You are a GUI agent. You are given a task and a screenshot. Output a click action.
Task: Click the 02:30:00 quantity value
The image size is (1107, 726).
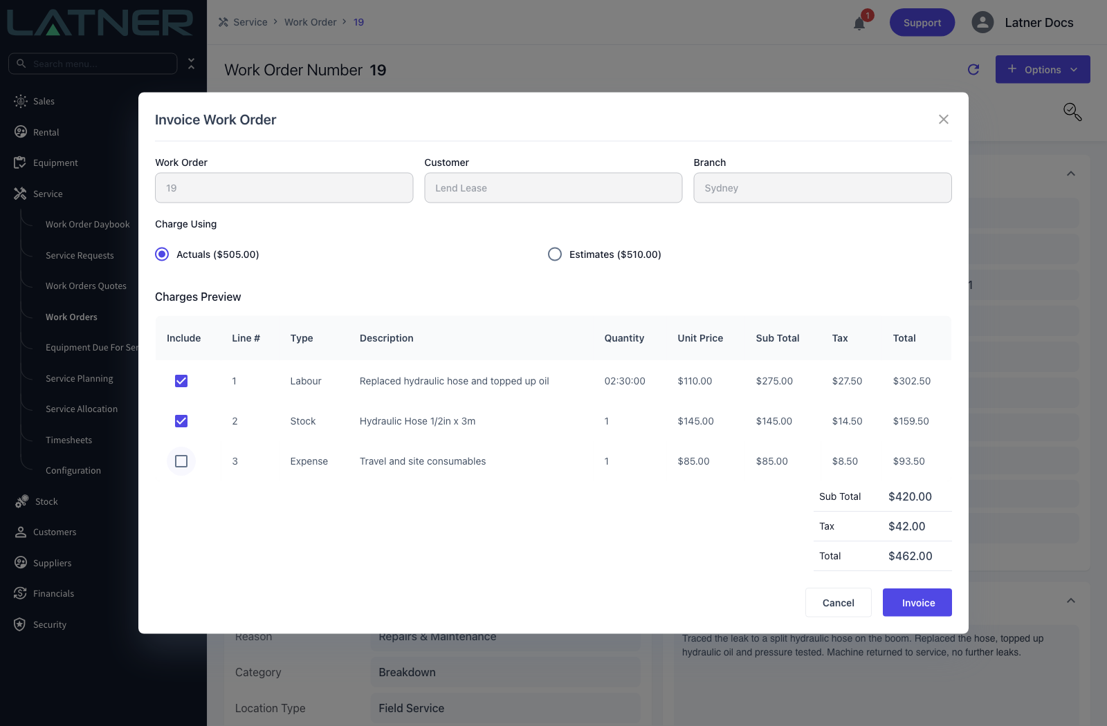tap(625, 381)
